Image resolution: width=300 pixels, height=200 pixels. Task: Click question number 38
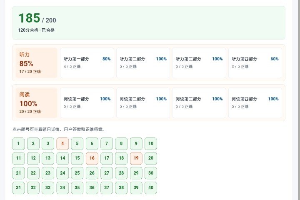click(x=121, y=188)
